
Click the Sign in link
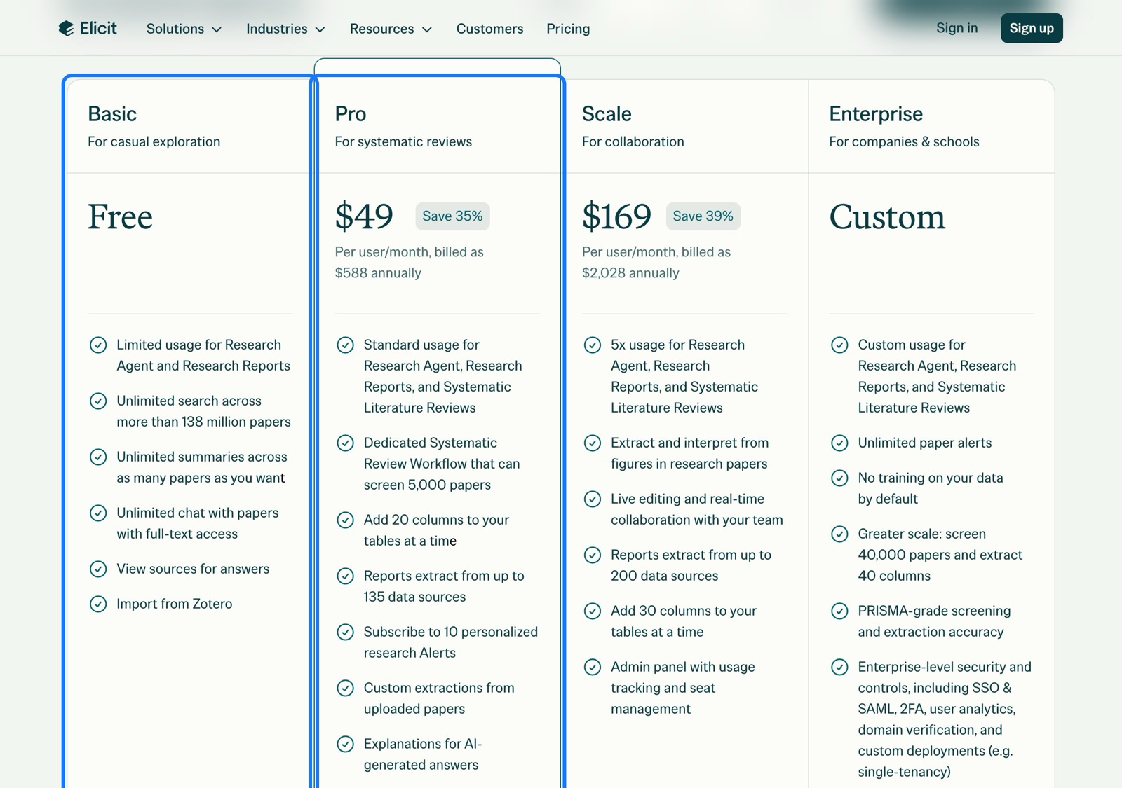point(957,28)
